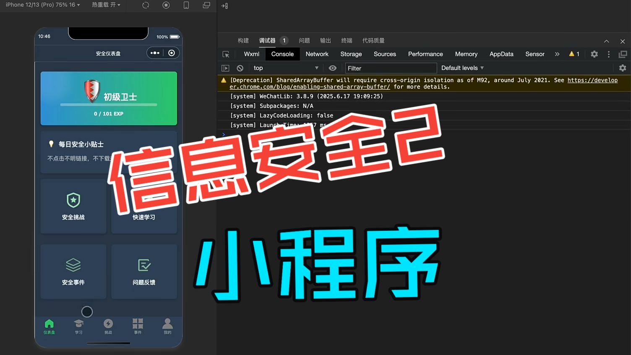Click the undock devtools window icon

pos(623,54)
